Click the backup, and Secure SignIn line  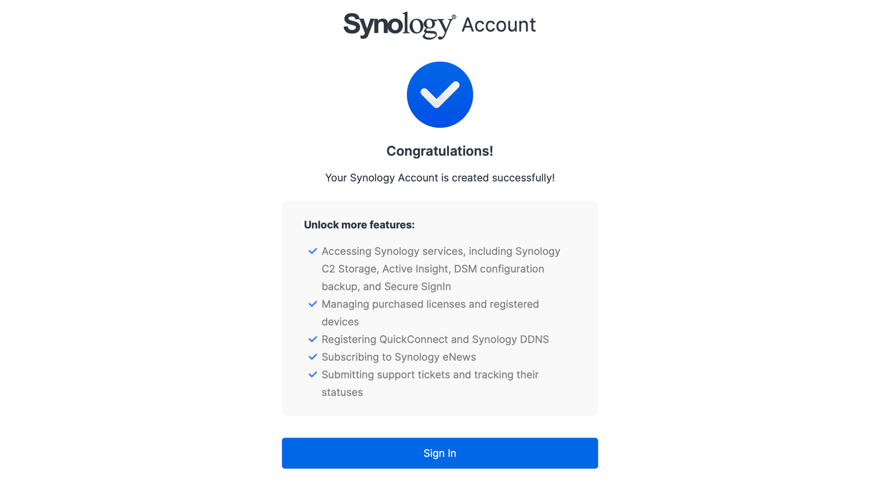(386, 286)
